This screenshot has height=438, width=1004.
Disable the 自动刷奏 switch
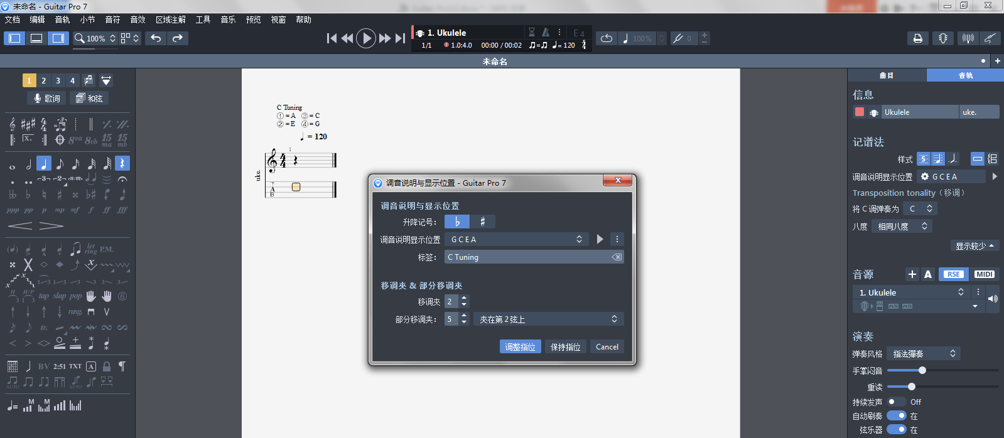(896, 415)
